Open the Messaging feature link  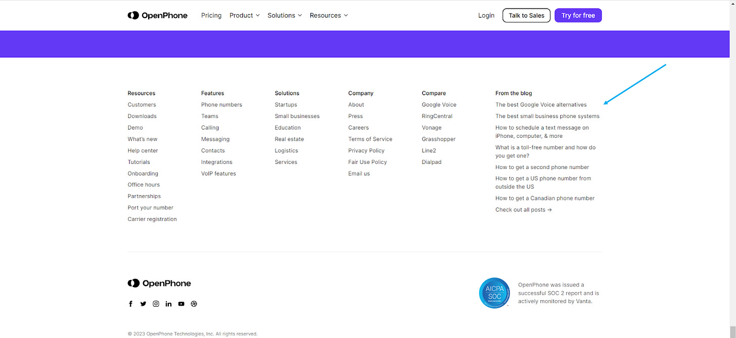point(215,139)
